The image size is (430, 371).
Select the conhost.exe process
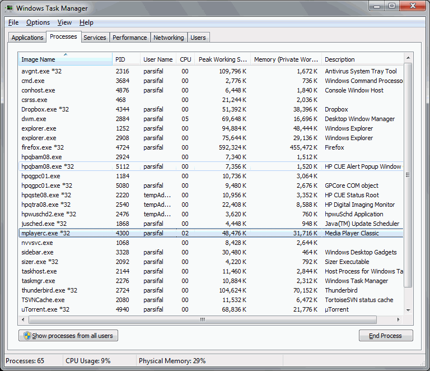coord(211,90)
